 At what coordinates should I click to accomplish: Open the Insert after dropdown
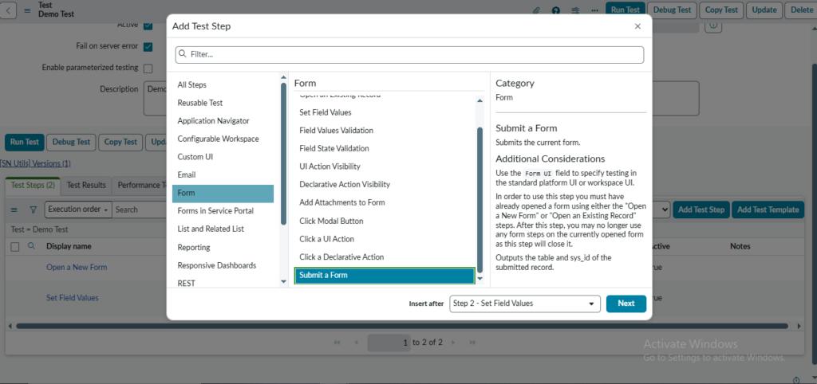coord(524,304)
